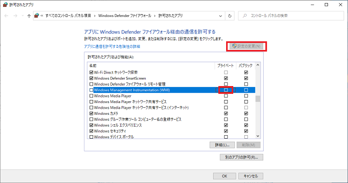
Task: Expand the address bar history dropdown
Action: coord(220,16)
